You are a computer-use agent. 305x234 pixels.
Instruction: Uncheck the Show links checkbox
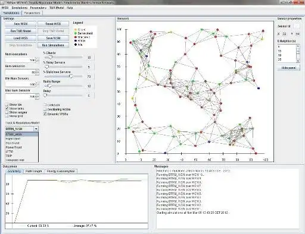point(7,109)
